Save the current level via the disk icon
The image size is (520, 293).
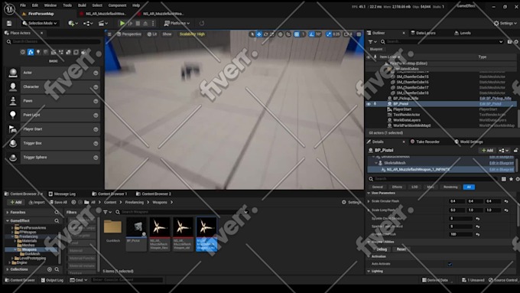[9, 23]
